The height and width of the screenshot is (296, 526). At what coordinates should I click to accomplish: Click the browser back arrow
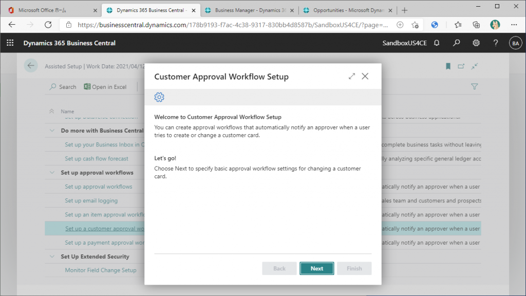pos(12,25)
